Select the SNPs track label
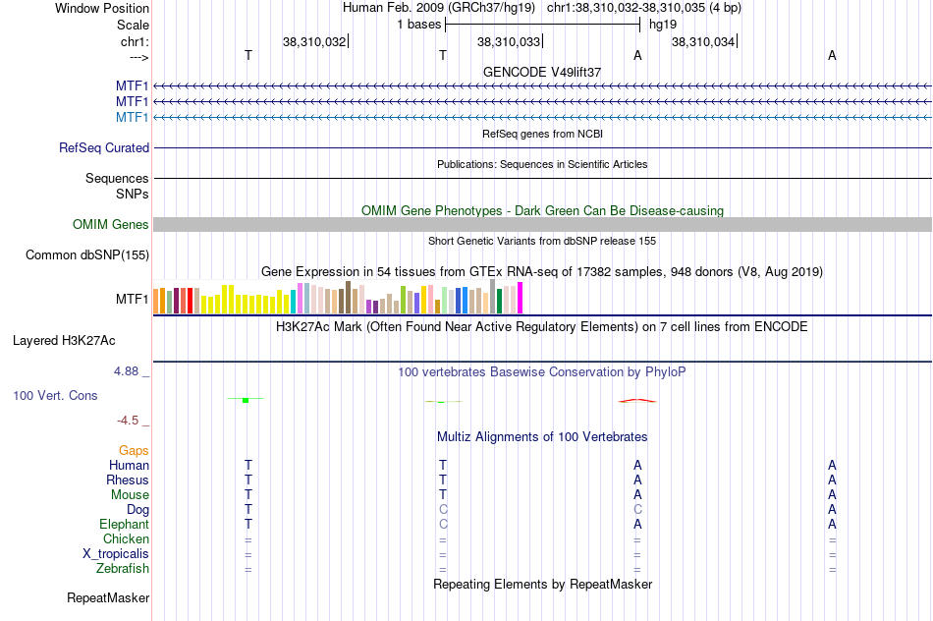 coord(133,194)
